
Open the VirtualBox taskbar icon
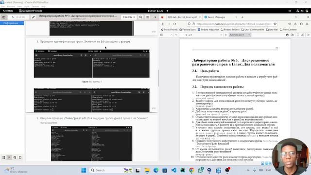pos(209,170)
